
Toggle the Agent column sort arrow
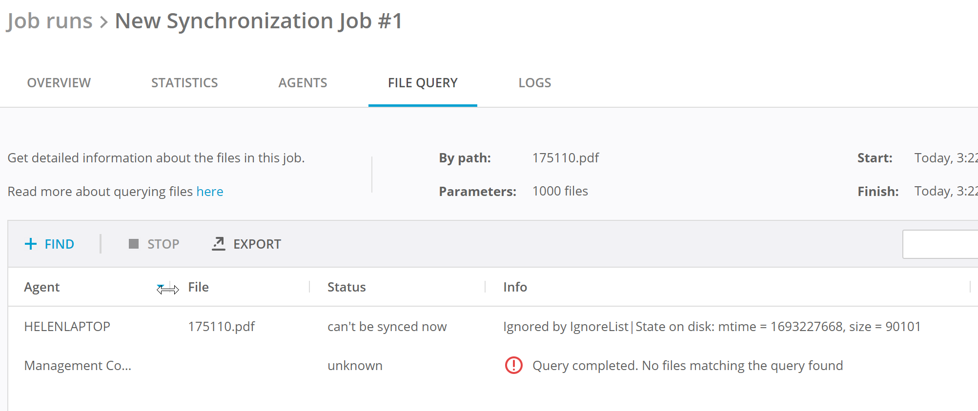[160, 286]
